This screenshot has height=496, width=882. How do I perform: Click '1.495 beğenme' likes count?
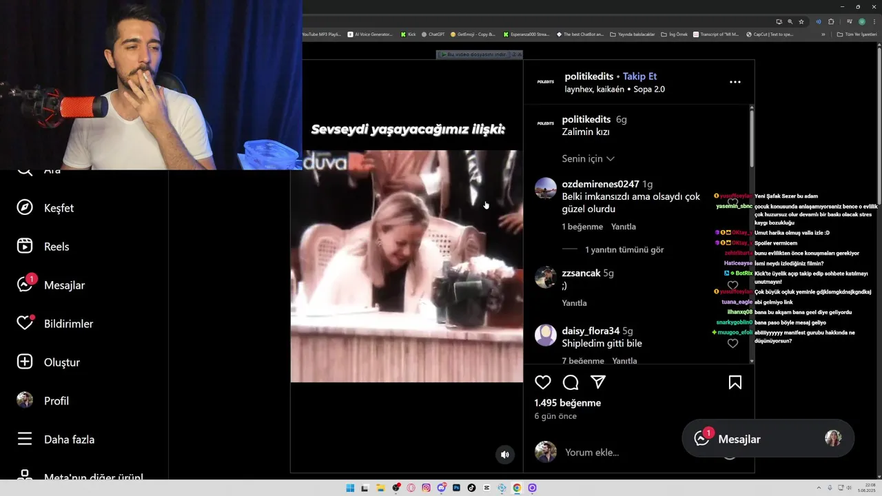point(568,403)
